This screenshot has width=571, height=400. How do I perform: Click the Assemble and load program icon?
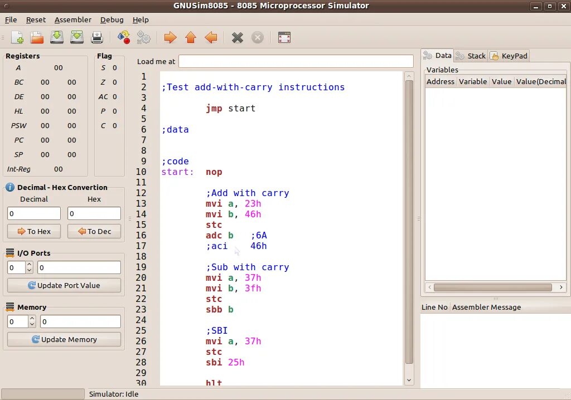[124, 37]
